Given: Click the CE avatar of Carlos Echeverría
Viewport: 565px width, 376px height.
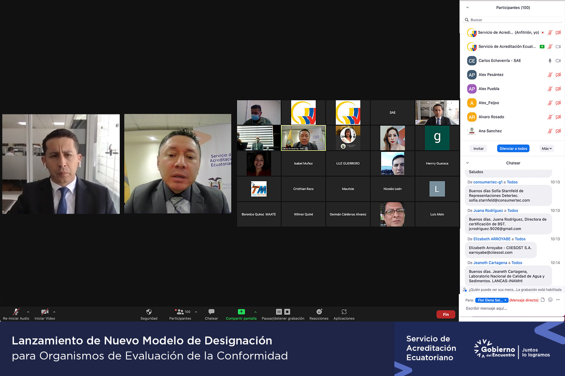Looking at the screenshot, I should pos(472,61).
